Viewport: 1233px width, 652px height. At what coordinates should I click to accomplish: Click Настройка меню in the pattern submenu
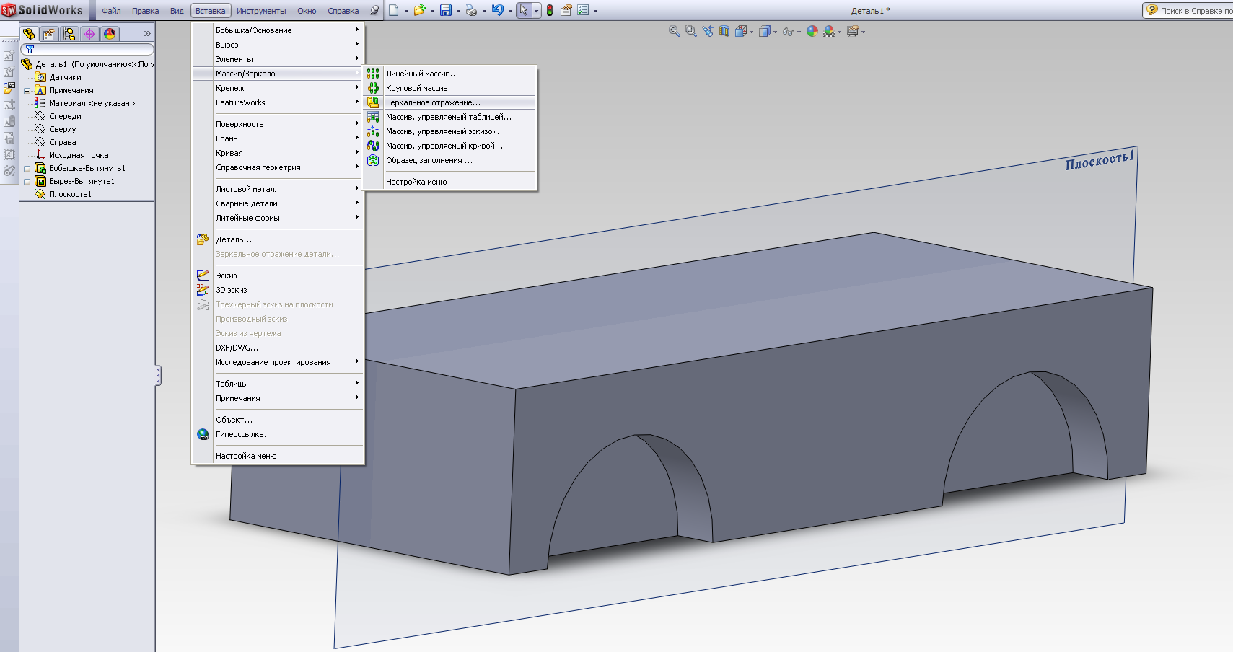[x=416, y=182]
